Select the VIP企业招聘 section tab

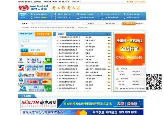point(26,96)
